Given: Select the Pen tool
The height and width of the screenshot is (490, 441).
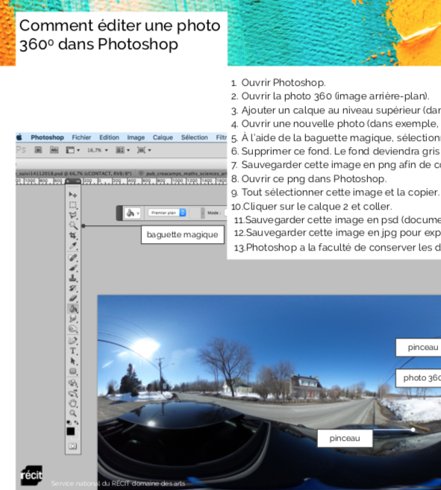Looking at the screenshot, I should (x=73, y=341).
